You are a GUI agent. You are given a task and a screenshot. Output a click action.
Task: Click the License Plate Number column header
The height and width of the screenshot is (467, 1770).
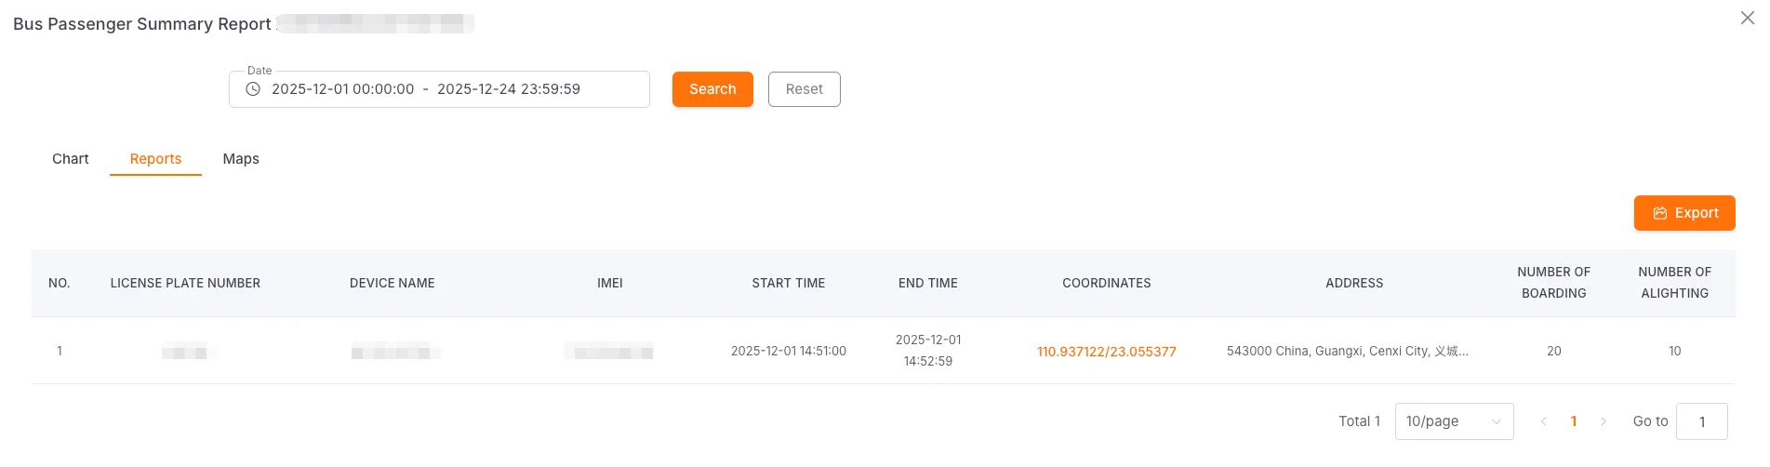tap(185, 283)
